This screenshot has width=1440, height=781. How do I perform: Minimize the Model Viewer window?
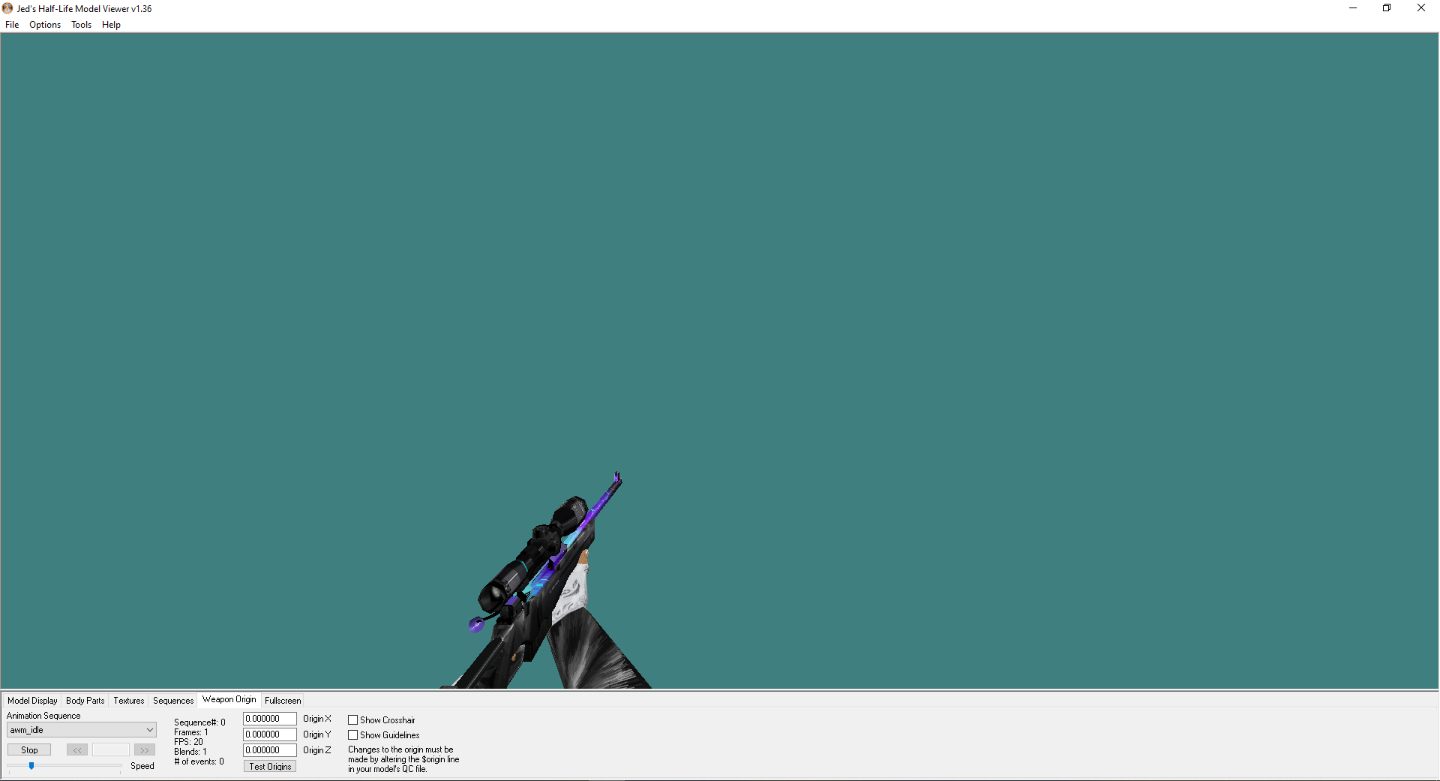click(1353, 8)
